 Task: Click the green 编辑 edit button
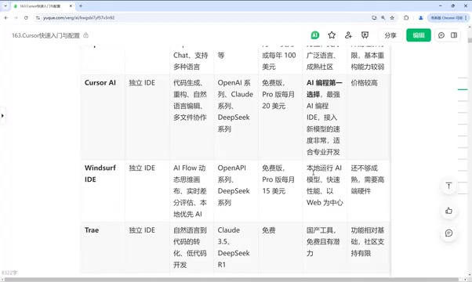(x=419, y=35)
